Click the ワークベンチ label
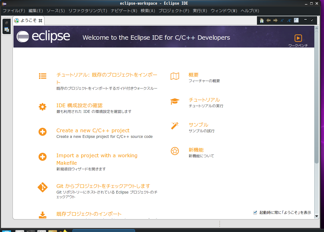This screenshot has width=324, height=232. point(298,45)
